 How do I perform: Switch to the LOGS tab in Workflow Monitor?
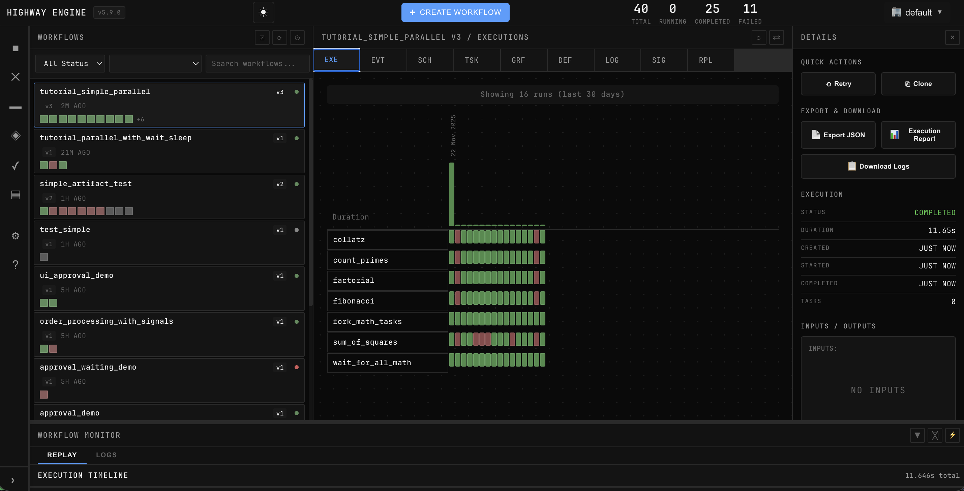pyautogui.click(x=106, y=455)
